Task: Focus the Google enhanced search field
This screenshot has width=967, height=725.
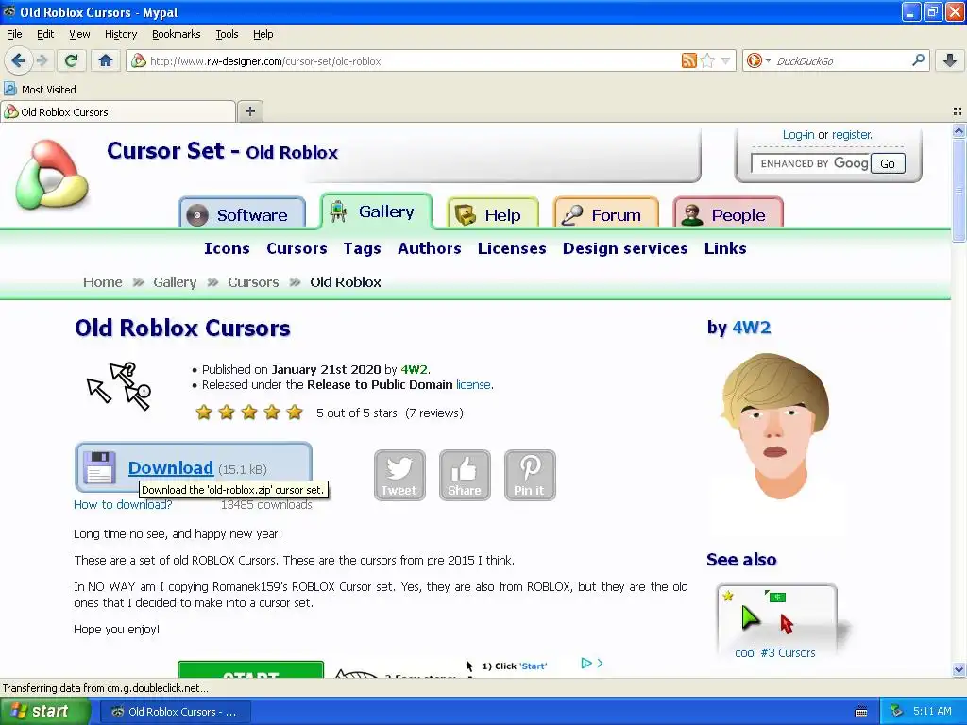Action: click(810, 163)
